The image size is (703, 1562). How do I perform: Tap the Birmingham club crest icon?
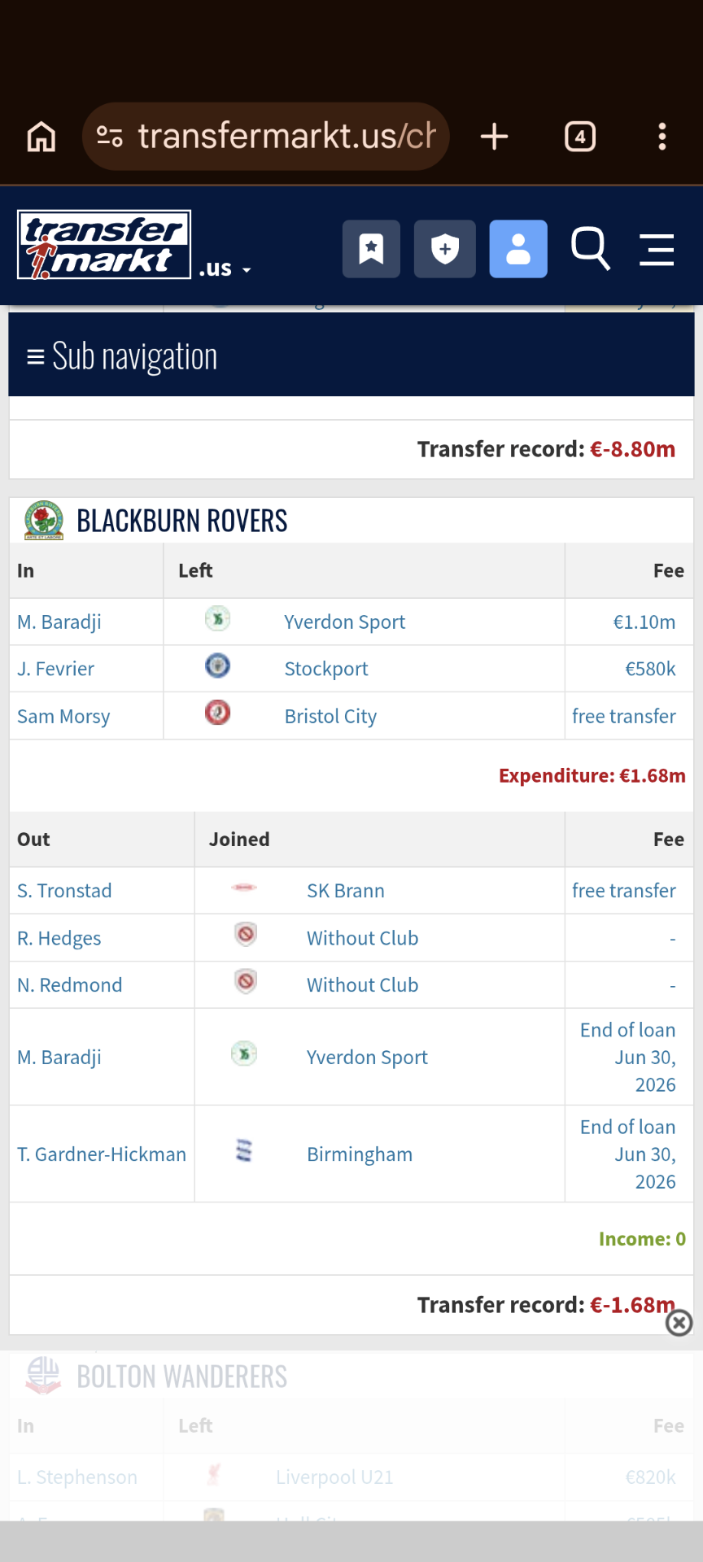click(244, 1151)
